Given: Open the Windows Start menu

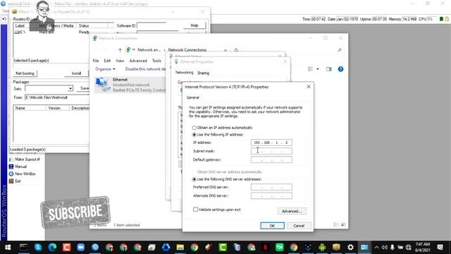Looking at the screenshot, I should [x=8, y=247].
